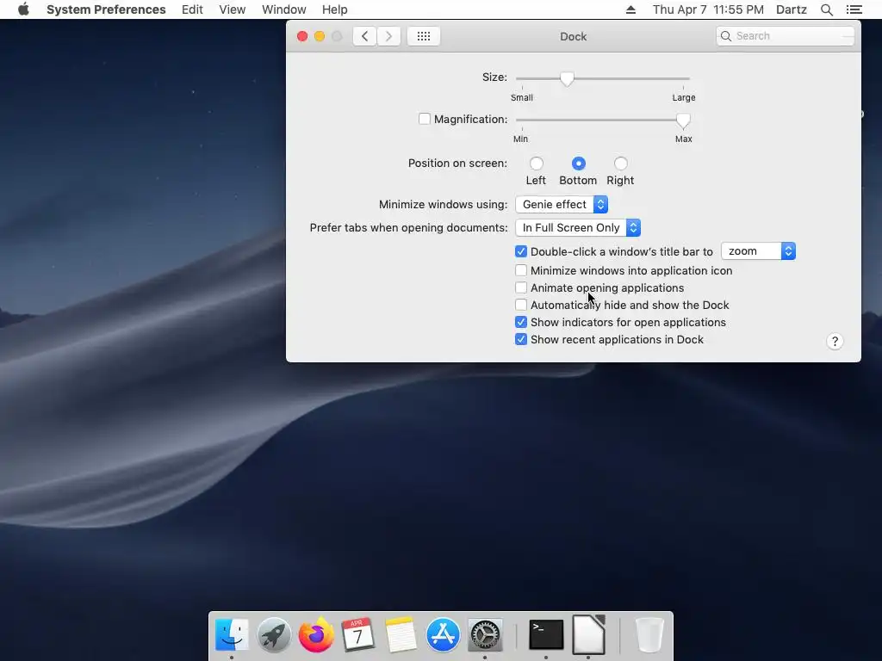The width and height of the screenshot is (882, 661).
Task: Select Right dock position
Action: click(x=620, y=164)
